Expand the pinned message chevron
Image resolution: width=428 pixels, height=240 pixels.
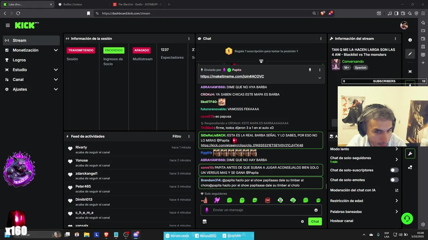pyautogui.click(x=320, y=78)
